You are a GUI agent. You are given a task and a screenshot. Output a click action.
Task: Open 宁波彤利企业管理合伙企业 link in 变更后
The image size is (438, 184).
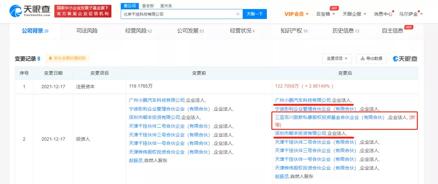tap(316, 108)
